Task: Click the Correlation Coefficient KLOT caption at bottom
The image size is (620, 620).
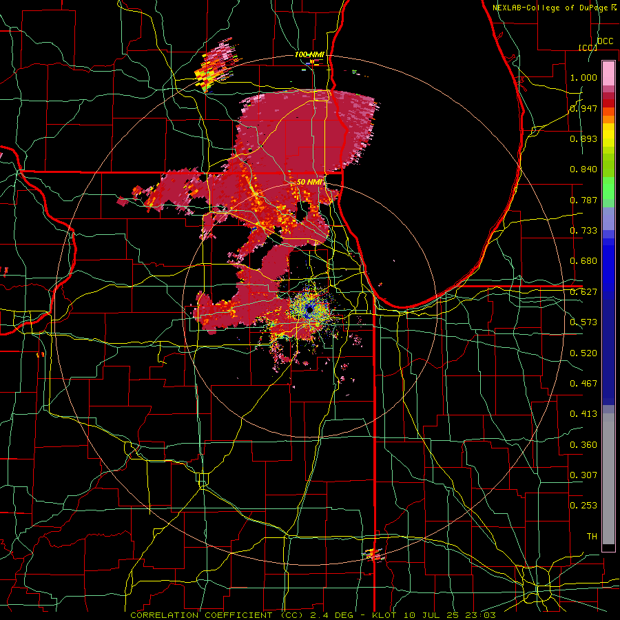Action: (313, 615)
